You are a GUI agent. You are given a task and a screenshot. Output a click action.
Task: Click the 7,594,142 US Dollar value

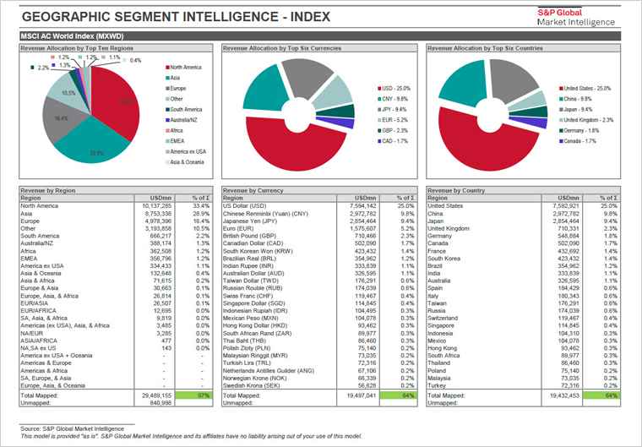(362, 206)
